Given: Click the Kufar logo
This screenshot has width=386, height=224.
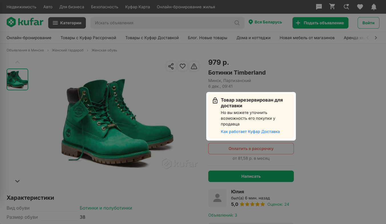Looking at the screenshot, I should [25, 22].
